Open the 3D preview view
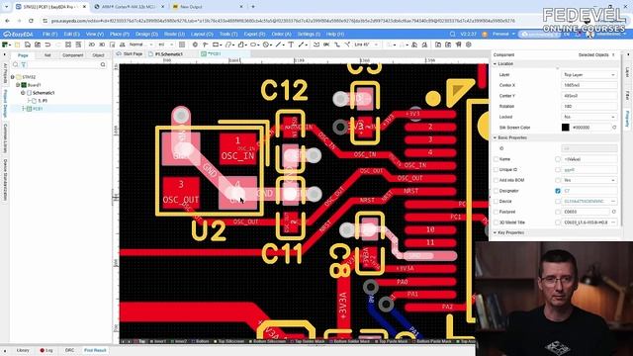Viewport: 633px width, 356px height. pos(102,44)
